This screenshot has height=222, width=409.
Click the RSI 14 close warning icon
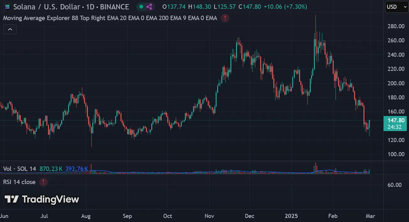click(43, 182)
